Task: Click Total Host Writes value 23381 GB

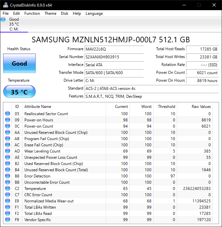Action: click(202, 57)
